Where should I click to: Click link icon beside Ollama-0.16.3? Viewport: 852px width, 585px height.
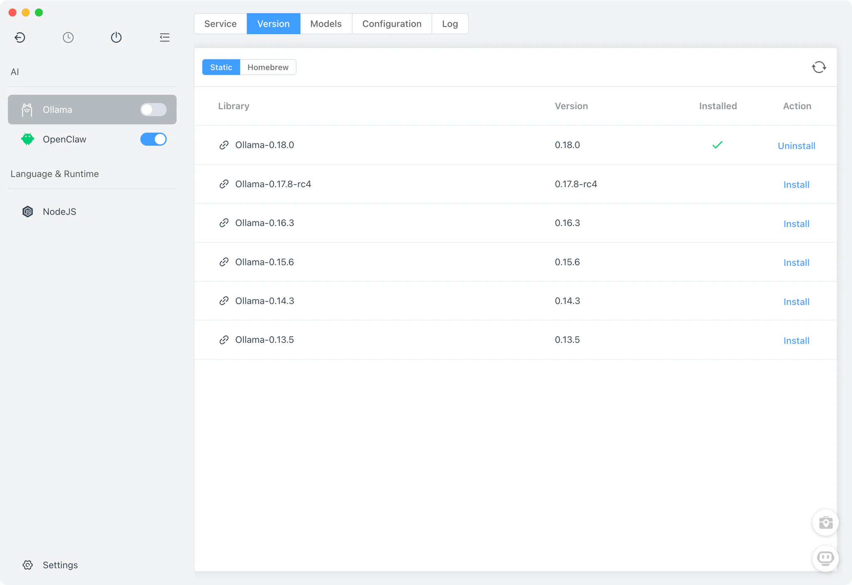click(224, 223)
